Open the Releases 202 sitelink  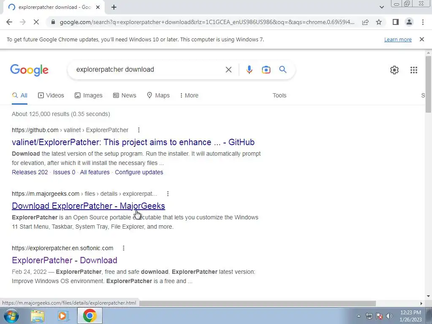pyautogui.click(x=30, y=172)
